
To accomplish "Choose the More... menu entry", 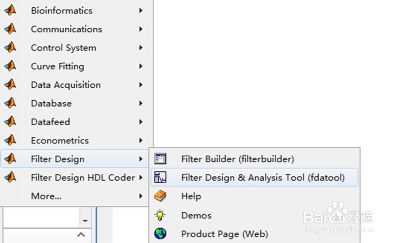I will point(75,196).
